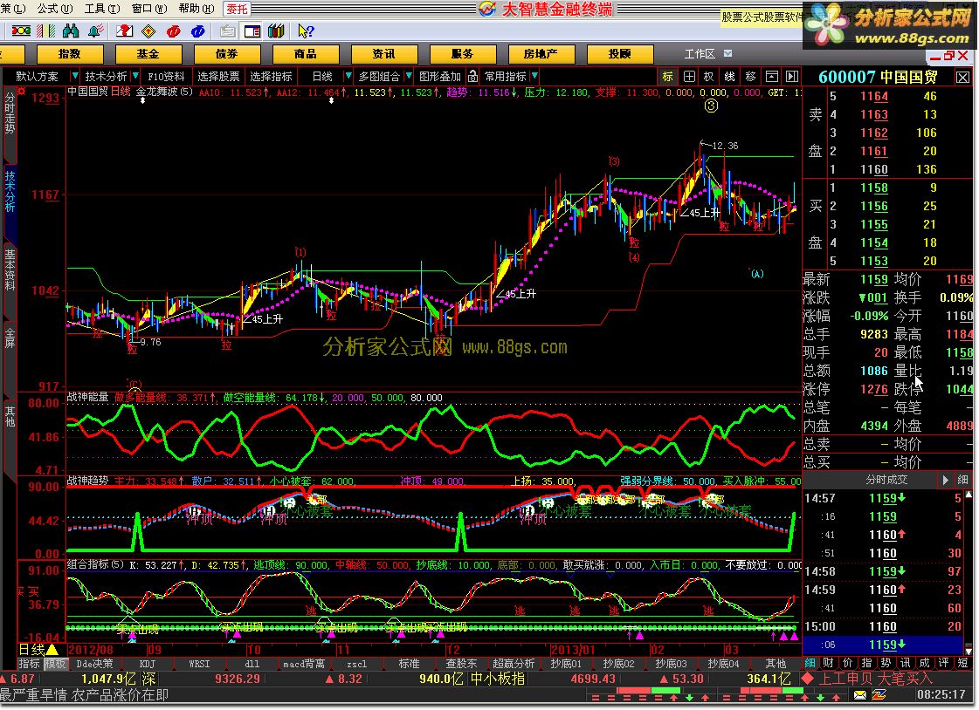Click sell price 1164 in order book

tap(874, 96)
